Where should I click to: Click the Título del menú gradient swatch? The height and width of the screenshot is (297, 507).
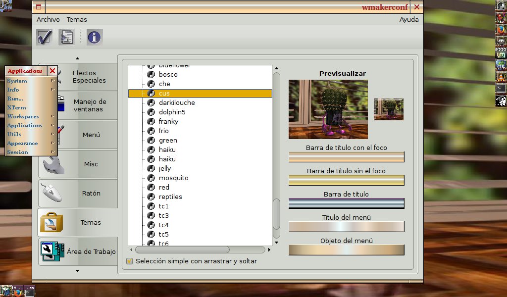point(346,227)
